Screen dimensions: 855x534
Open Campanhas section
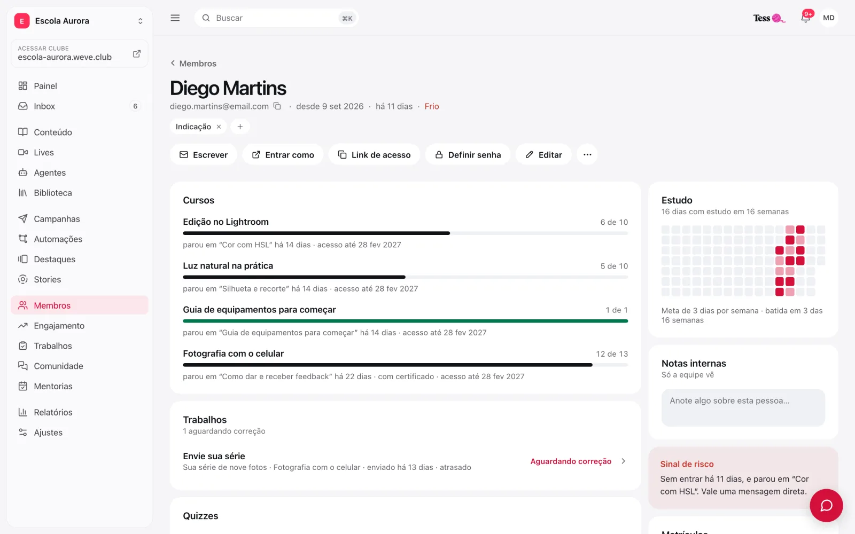[x=79, y=219]
